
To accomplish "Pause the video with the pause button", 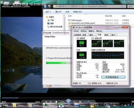I will [x=68, y=101].
